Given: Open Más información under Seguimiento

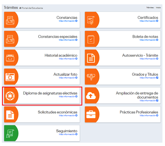Looking at the screenshot, I should (68, 134).
